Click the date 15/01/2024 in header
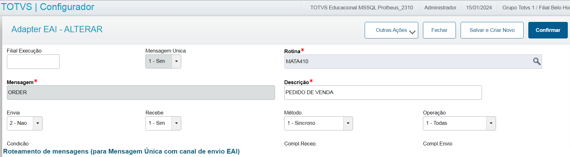The image size is (570, 157). pos(479,8)
